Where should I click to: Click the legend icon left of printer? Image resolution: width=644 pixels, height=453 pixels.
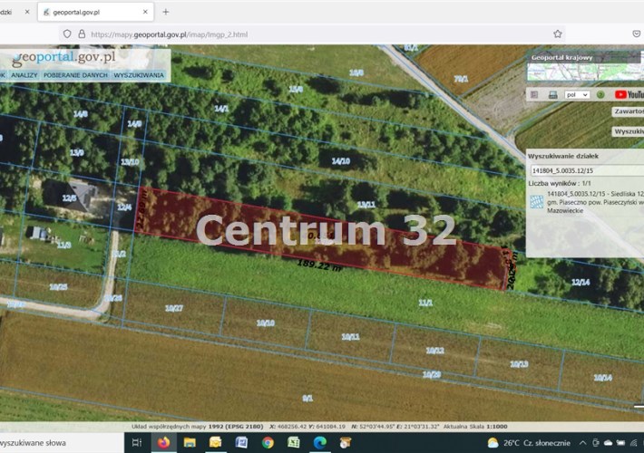click(x=534, y=94)
